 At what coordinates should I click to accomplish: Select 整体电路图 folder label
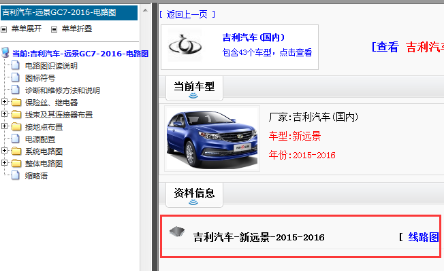44,164
